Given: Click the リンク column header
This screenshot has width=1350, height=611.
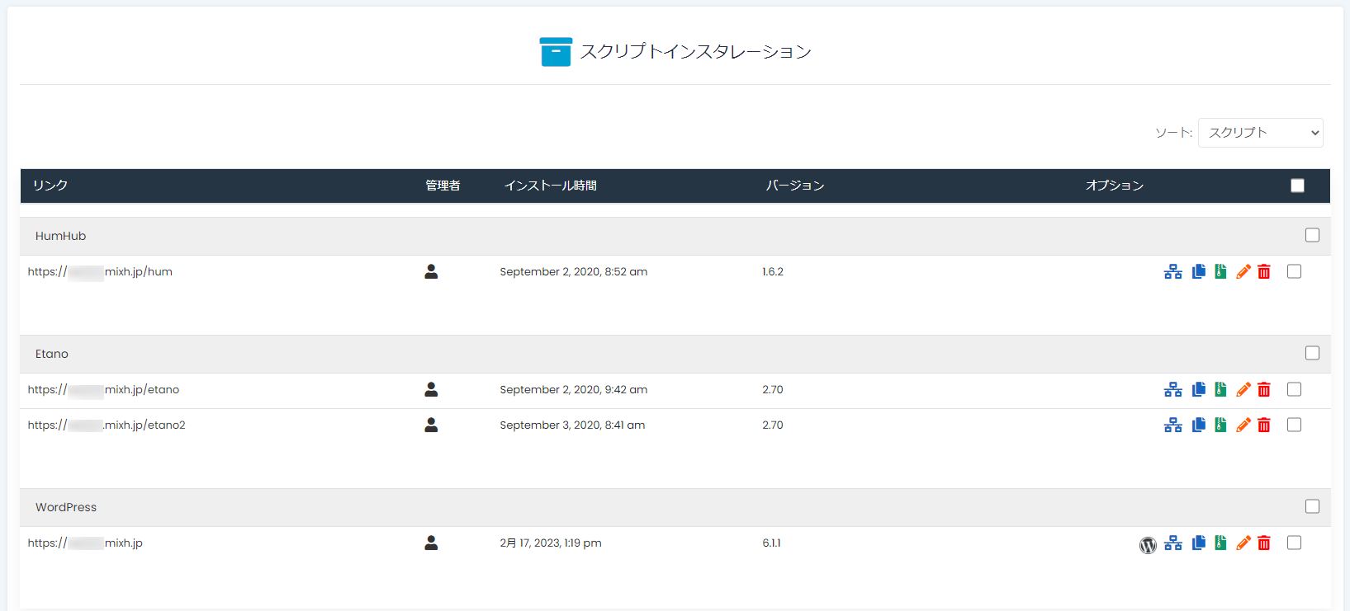Looking at the screenshot, I should click(50, 186).
